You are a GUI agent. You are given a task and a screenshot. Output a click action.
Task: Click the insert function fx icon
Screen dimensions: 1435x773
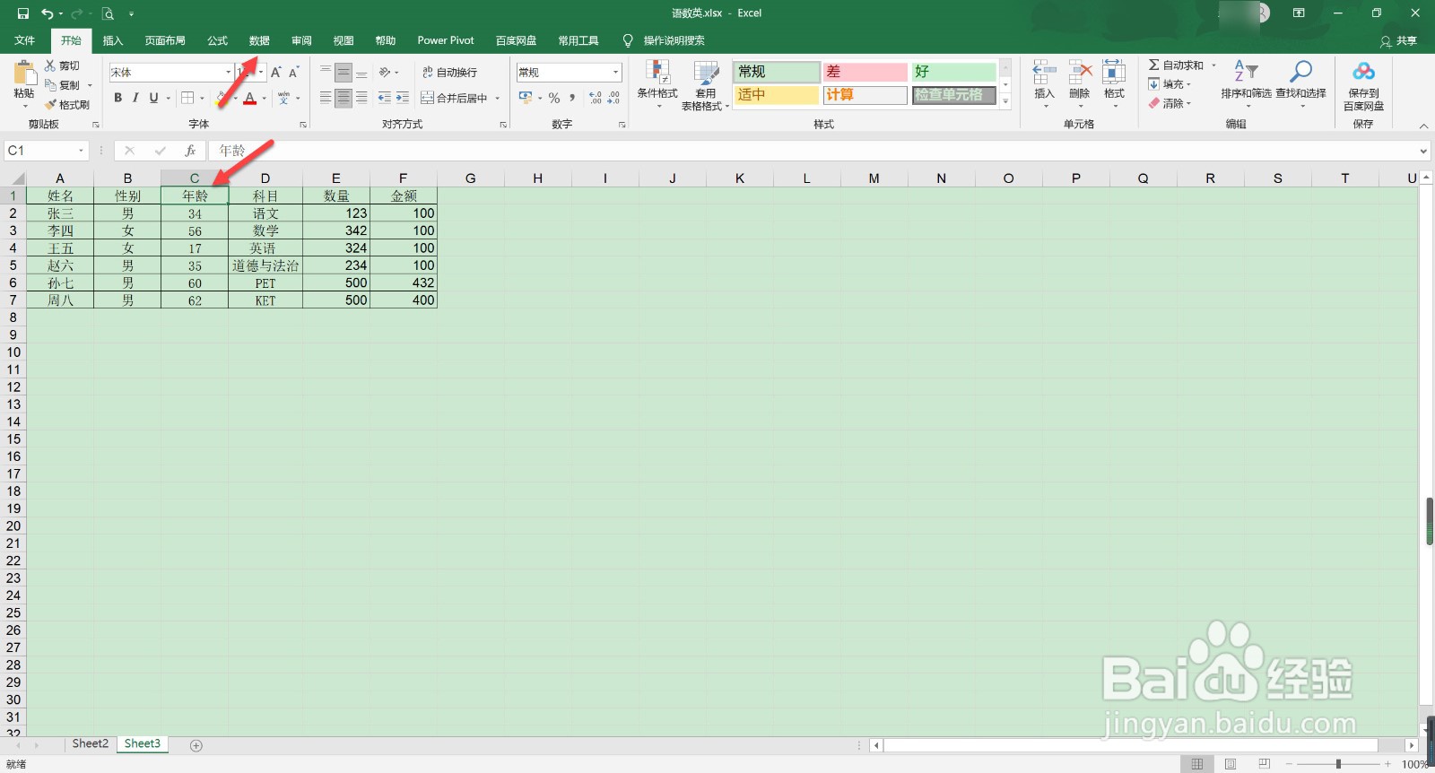(x=190, y=151)
